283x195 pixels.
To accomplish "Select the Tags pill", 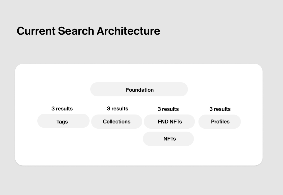I will click(63, 121).
